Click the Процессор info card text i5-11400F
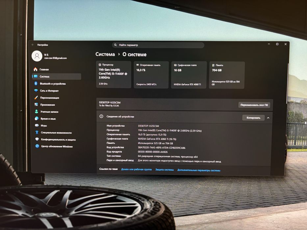 pyautogui.click(x=113, y=74)
